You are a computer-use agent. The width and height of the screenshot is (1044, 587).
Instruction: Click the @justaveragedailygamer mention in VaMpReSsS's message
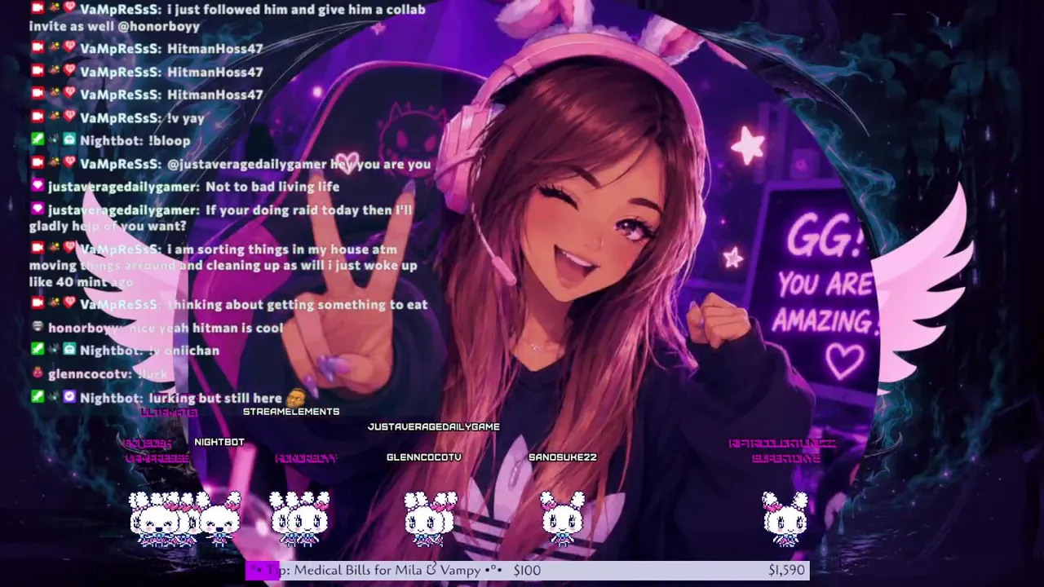(x=249, y=164)
